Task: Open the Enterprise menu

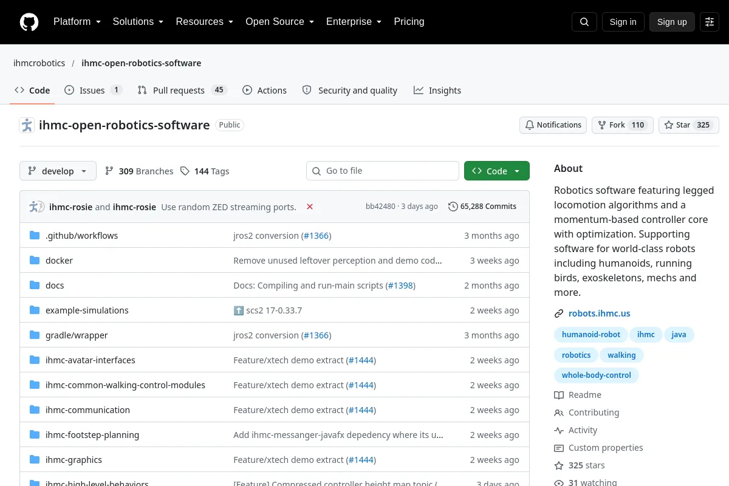Action: tap(354, 22)
